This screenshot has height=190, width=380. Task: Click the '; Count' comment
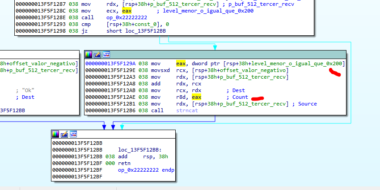237,97
